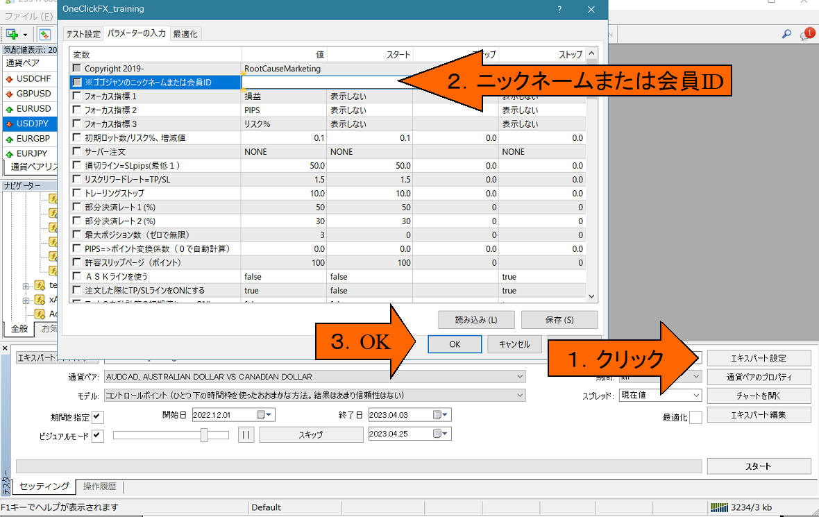
Task: Click the 通貨ペアのプロパティ button
Action: [759, 377]
